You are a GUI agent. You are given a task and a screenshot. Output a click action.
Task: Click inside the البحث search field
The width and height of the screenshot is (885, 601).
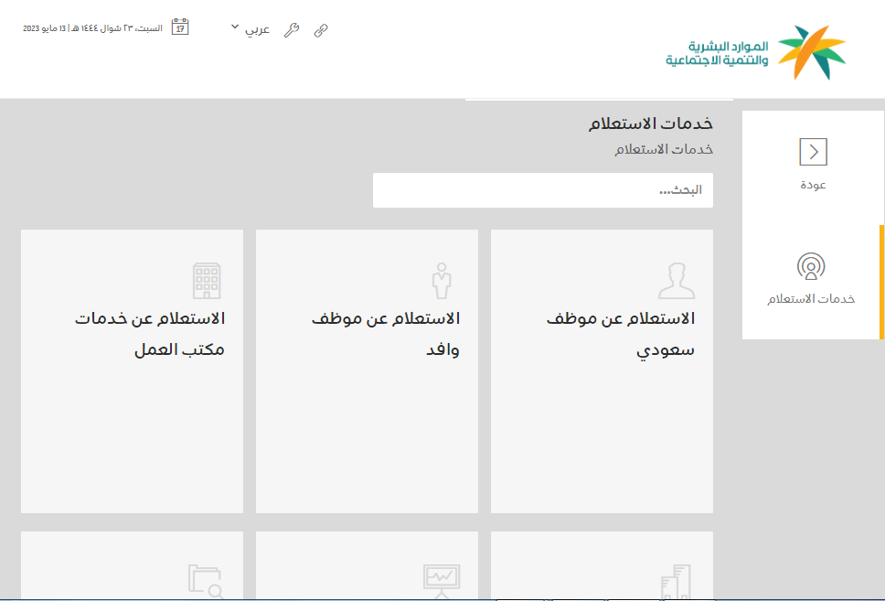point(542,189)
